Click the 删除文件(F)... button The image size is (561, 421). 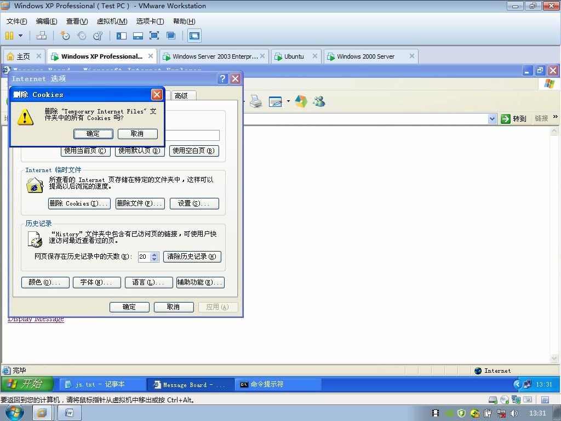[140, 203]
